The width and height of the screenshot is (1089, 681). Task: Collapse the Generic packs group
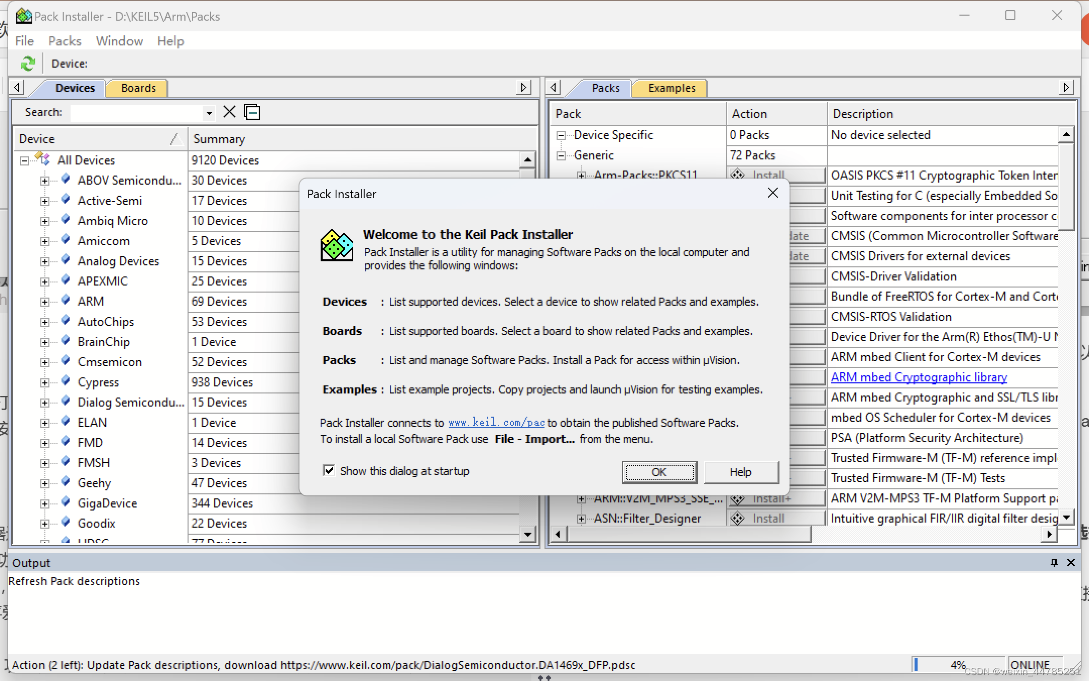click(561, 155)
